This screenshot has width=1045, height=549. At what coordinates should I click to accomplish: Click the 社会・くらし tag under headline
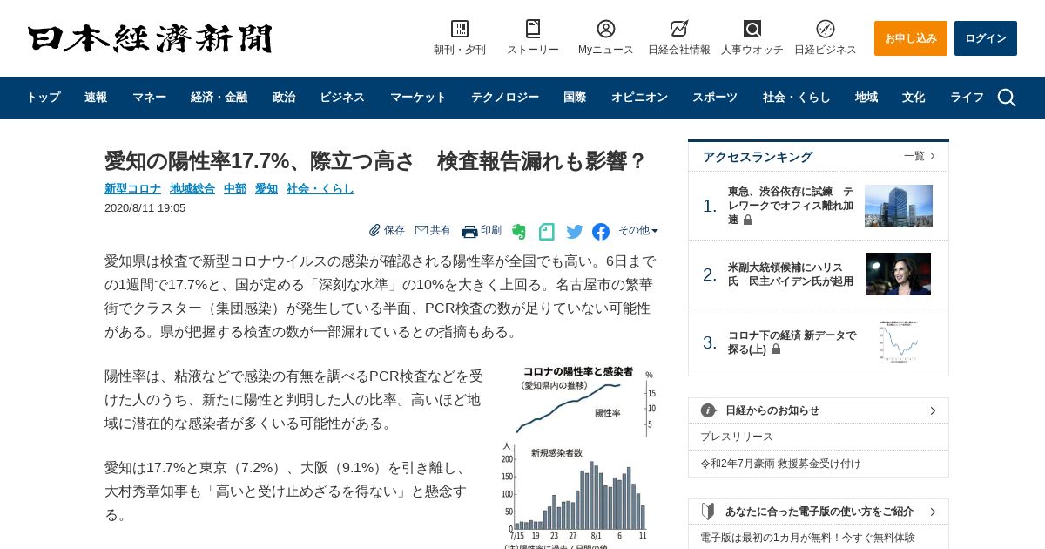(320, 188)
